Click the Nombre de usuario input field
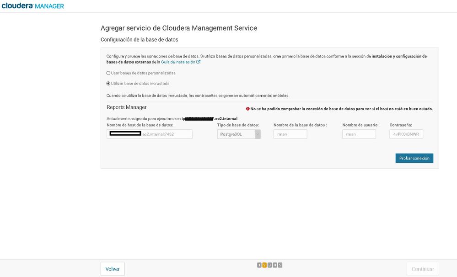 359,134
